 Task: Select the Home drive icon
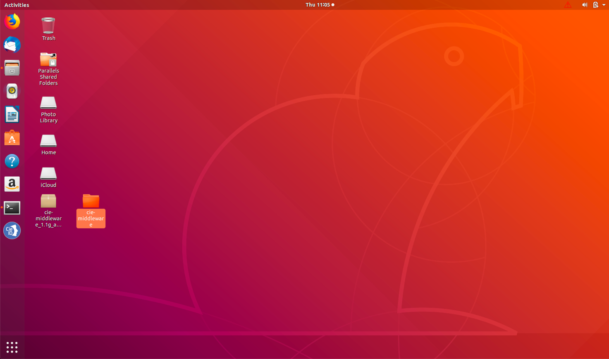coord(48,141)
